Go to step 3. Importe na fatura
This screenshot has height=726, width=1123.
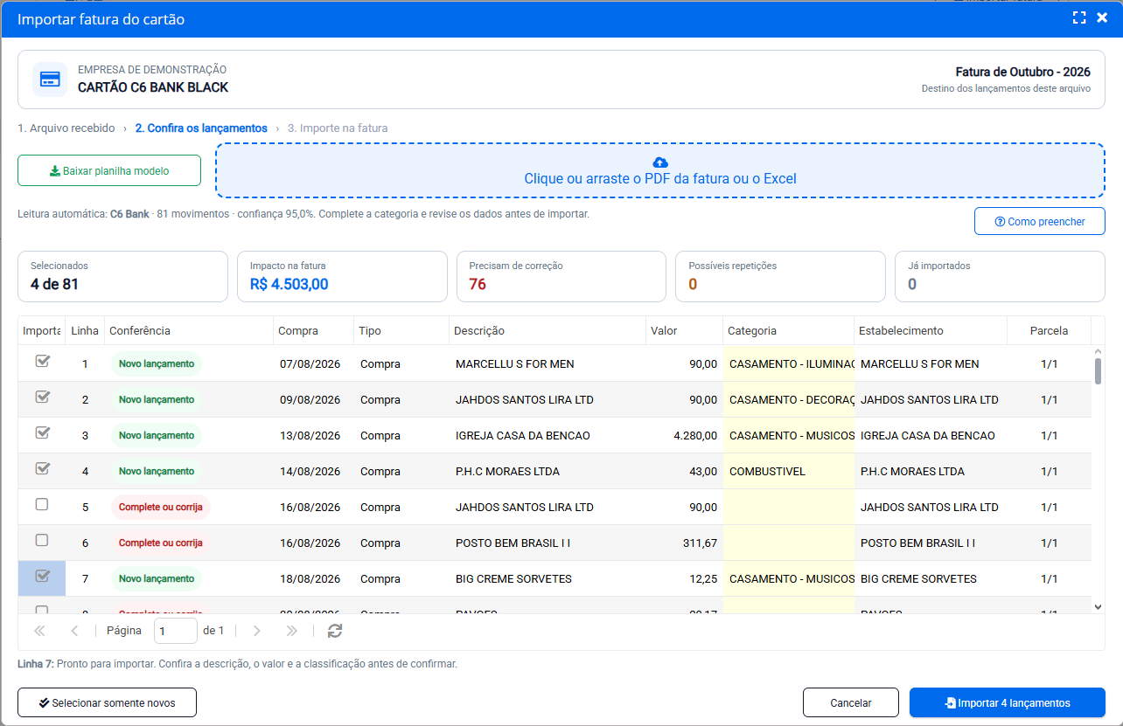point(338,128)
